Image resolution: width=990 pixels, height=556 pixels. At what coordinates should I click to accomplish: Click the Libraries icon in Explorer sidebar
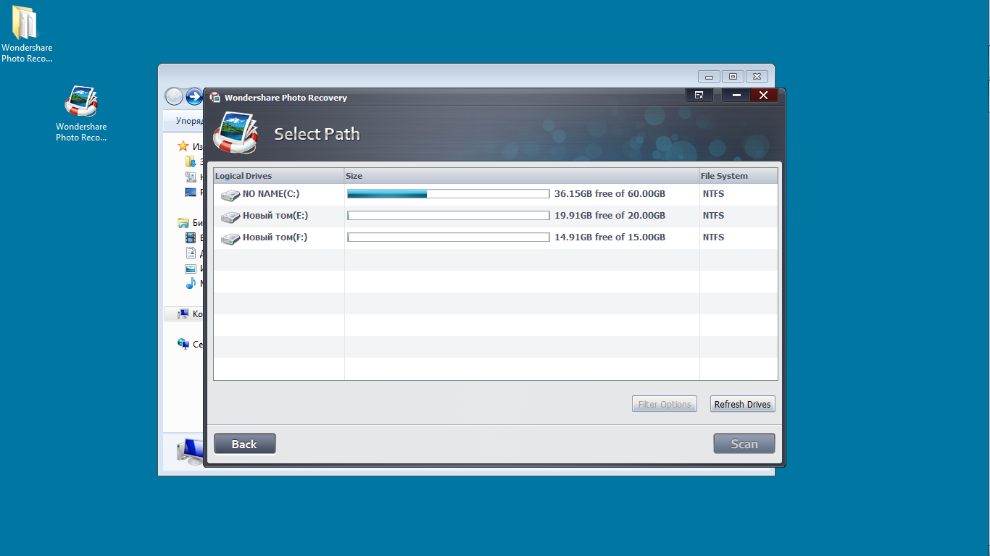(x=183, y=223)
